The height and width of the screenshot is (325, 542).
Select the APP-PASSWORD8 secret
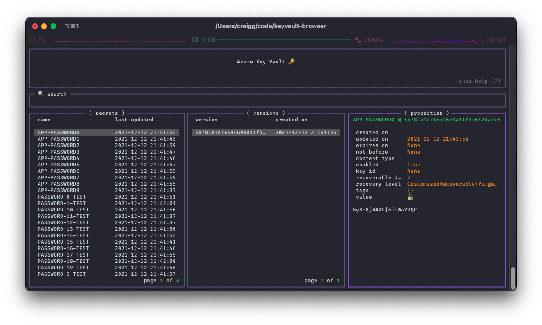[x=107, y=184]
